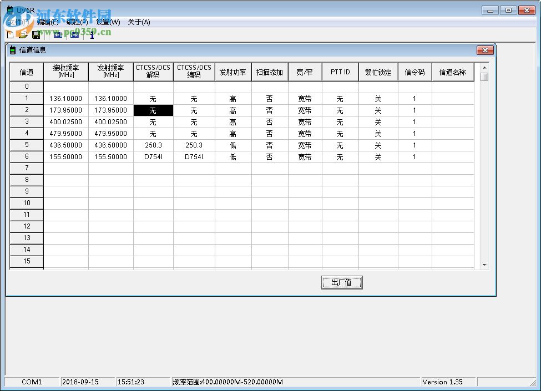This screenshot has width=541, height=391.
Task: Click the channel list scroll up arrow
Action: coord(484,68)
